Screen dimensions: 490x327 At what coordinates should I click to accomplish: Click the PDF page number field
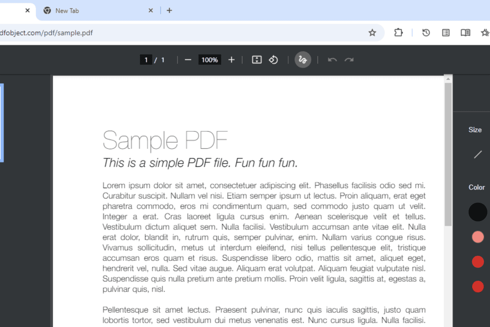pyautogui.click(x=146, y=60)
